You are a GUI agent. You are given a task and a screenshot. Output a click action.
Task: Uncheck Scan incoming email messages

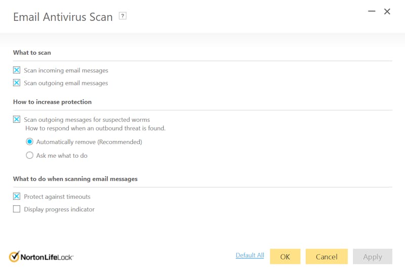coord(17,70)
